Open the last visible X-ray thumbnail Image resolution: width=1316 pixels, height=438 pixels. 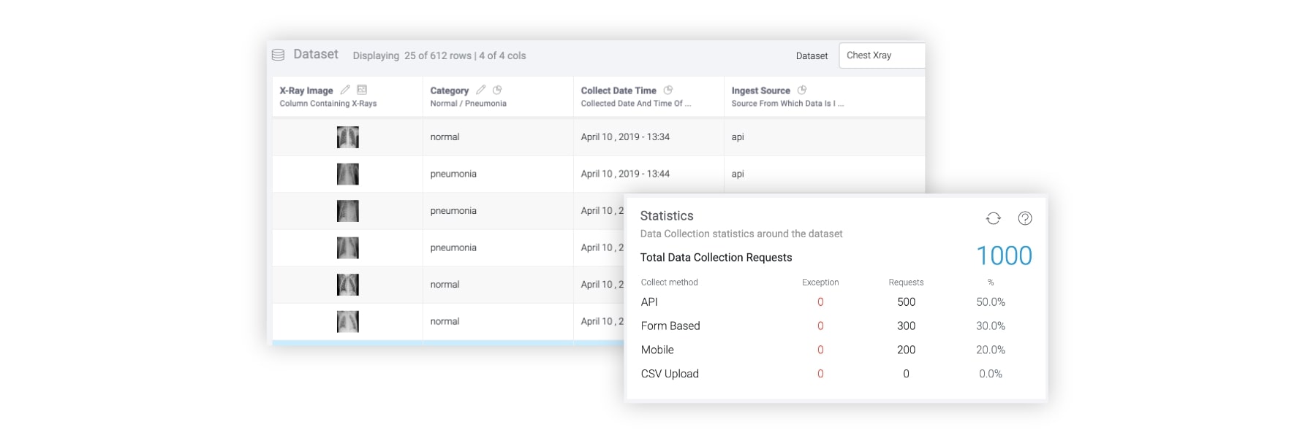[348, 322]
